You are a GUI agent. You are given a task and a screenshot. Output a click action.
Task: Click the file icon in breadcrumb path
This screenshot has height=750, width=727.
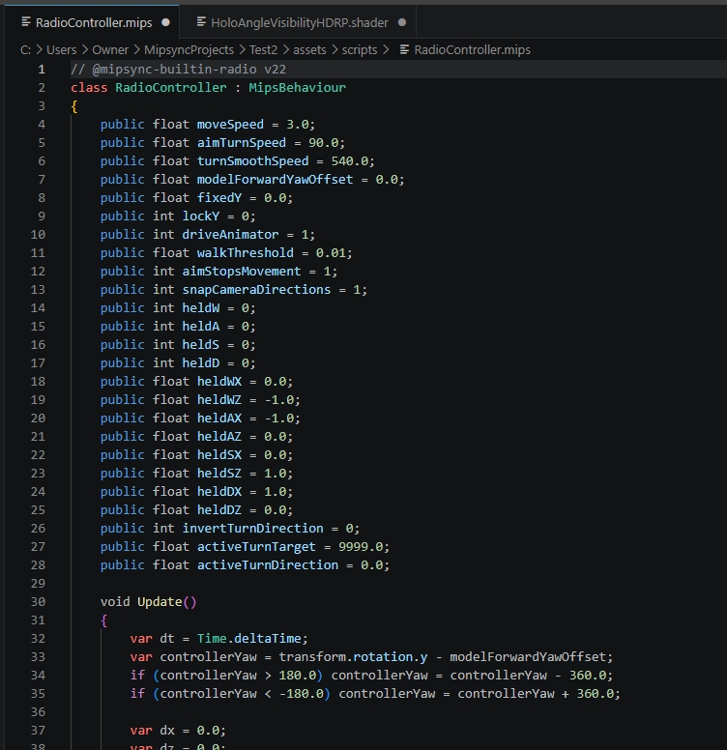tap(404, 49)
